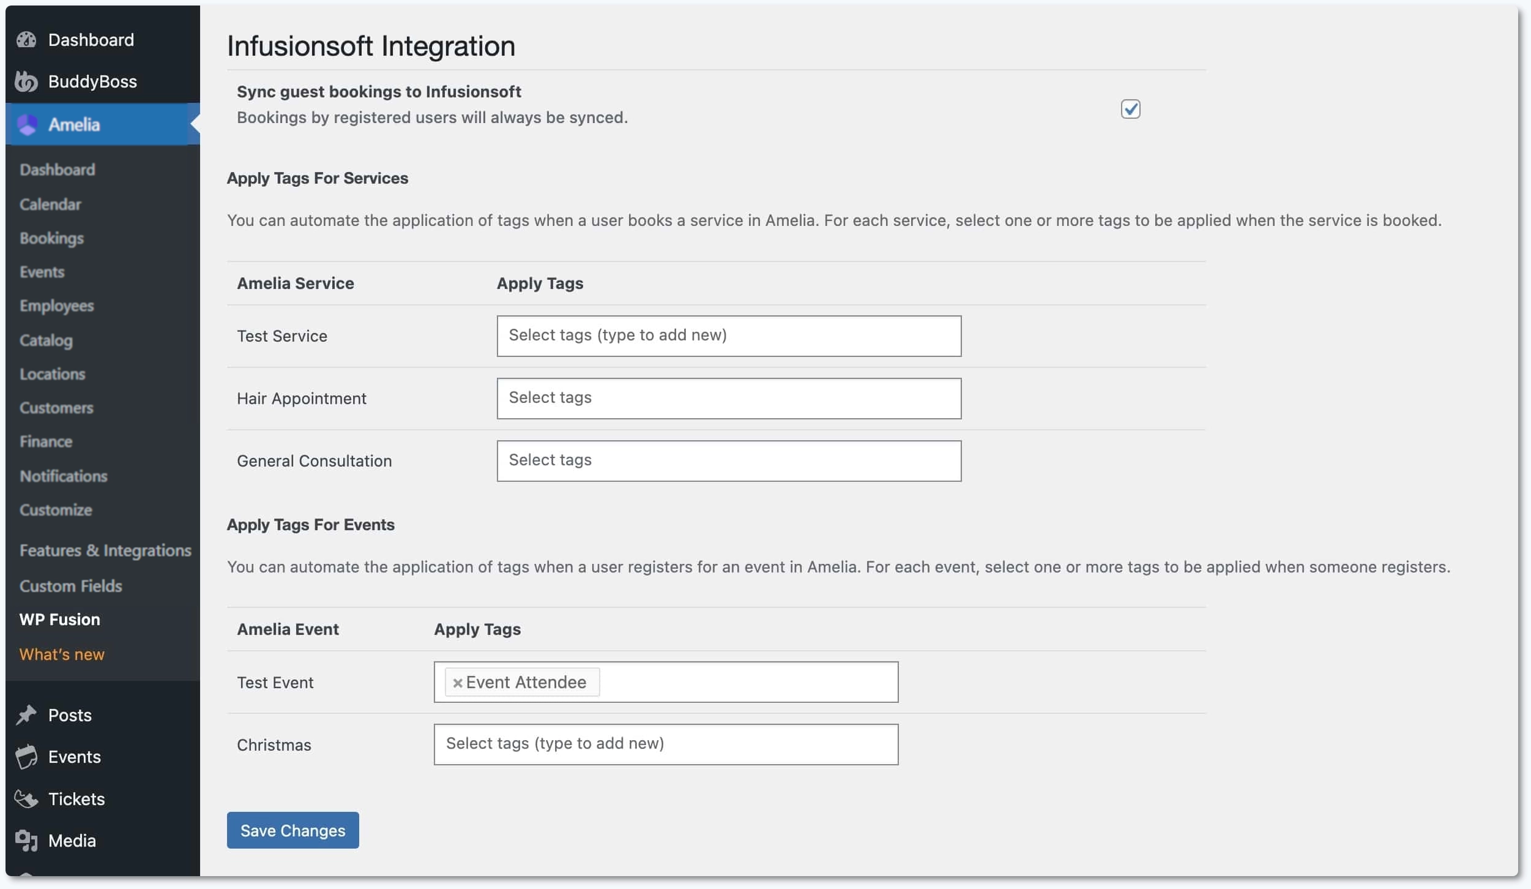Viewport: 1531px width, 889px height.
Task: Open Bookings under Amelia menu
Action: pos(51,238)
